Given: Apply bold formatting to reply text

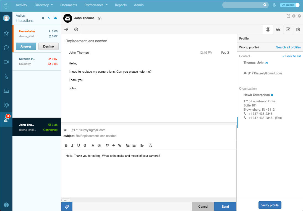Looking at the screenshot, I should pyautogui.click(x=66, y=145).
